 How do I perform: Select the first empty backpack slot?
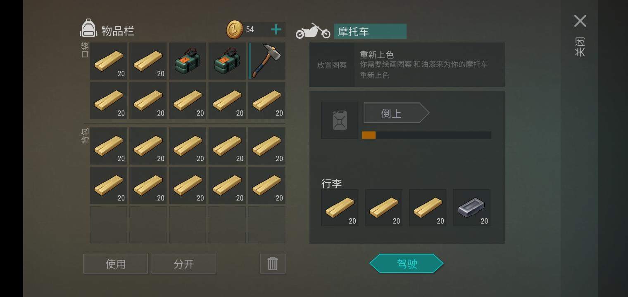click(x=109, y=225)
